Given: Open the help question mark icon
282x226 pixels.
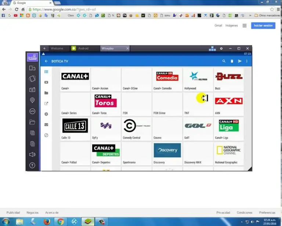Looking at the screenshot, I should coord(32,165).
